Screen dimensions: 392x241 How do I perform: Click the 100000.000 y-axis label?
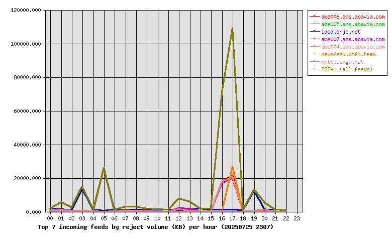click(26, 44)
